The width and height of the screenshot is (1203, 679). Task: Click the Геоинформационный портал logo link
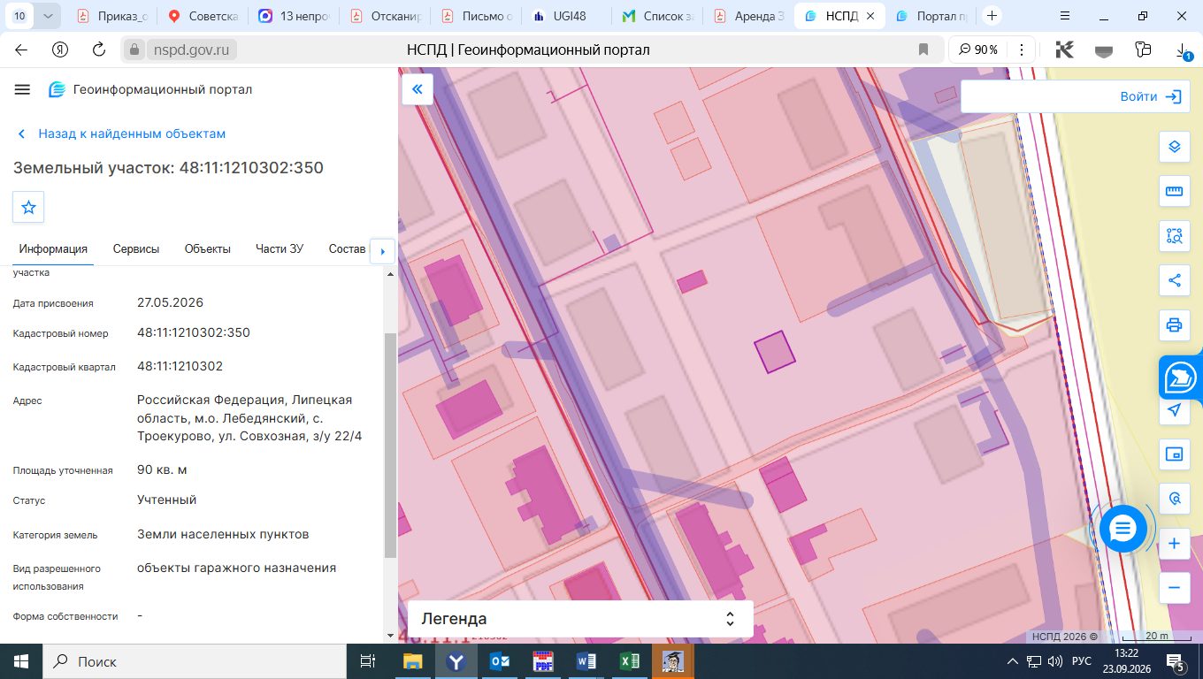pos(150,89)
